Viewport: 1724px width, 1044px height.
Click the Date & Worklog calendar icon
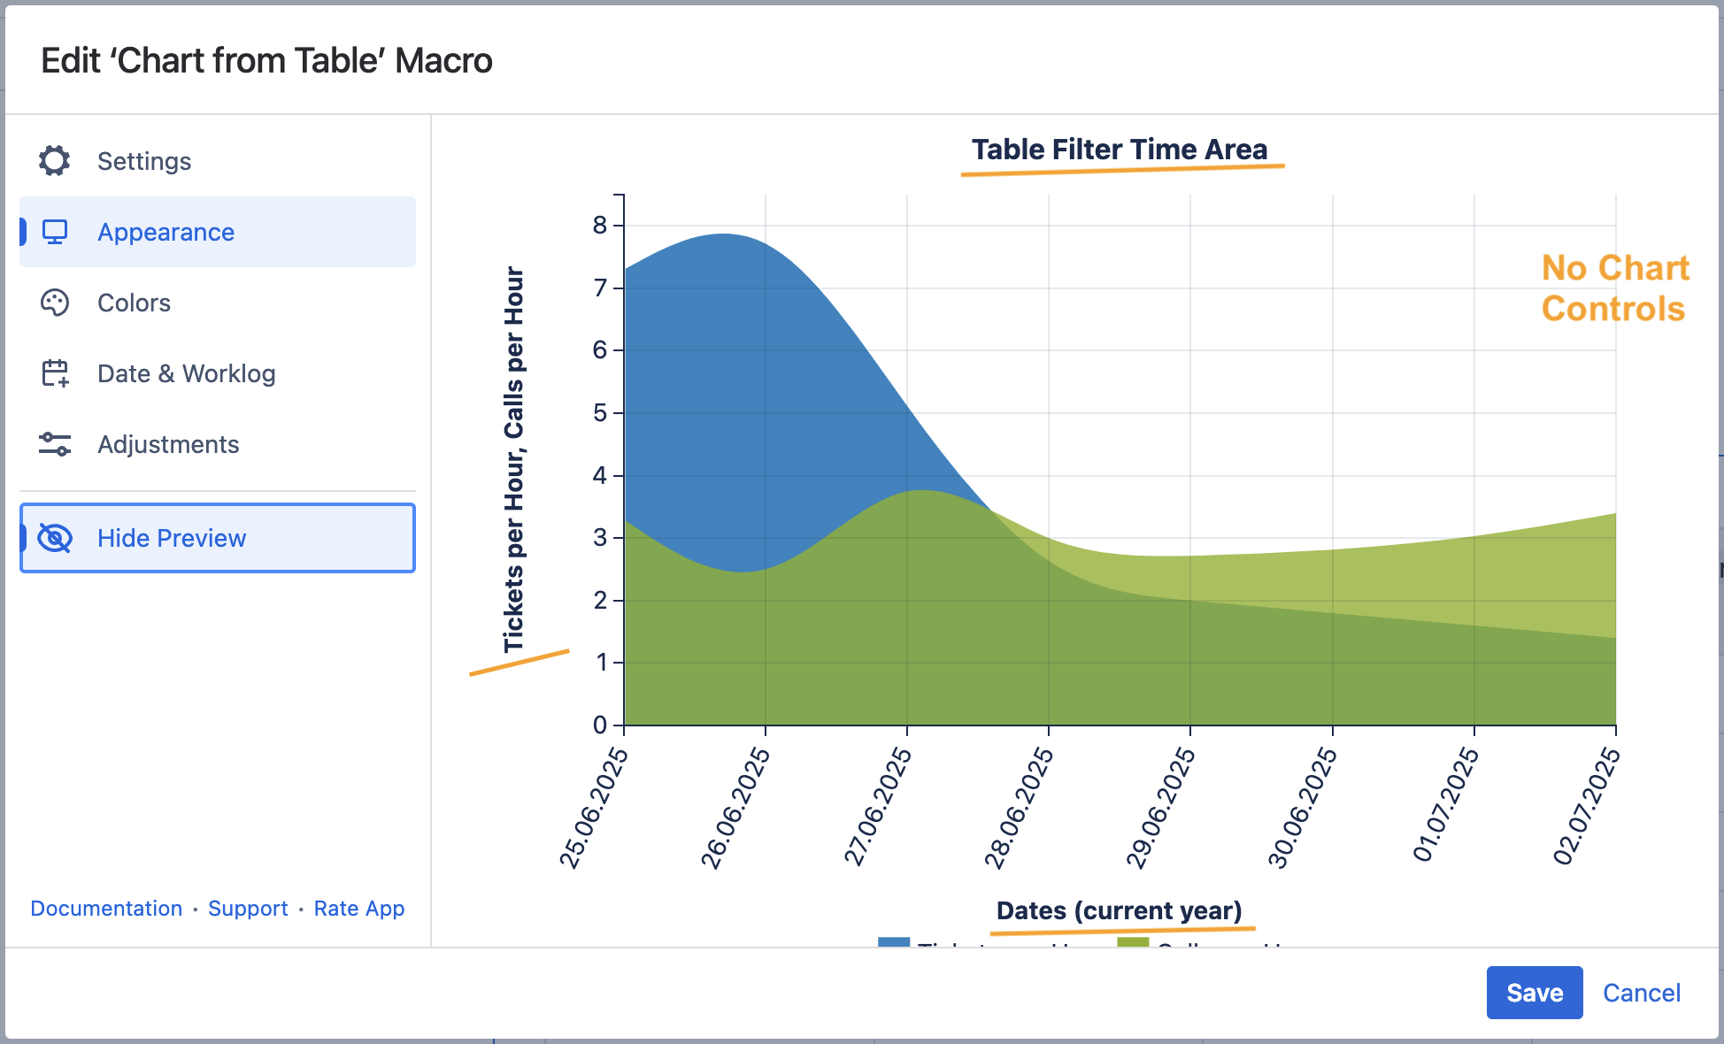click(55, 373)
